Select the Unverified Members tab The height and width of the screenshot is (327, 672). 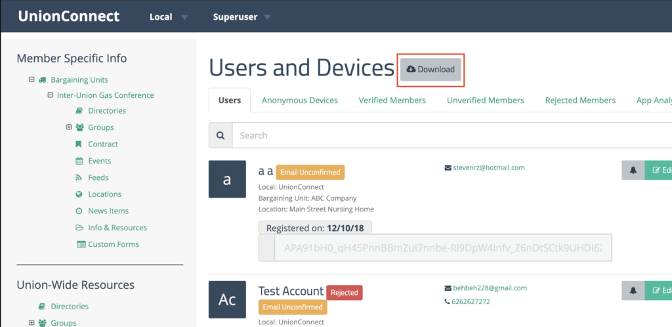pos(485,100)
